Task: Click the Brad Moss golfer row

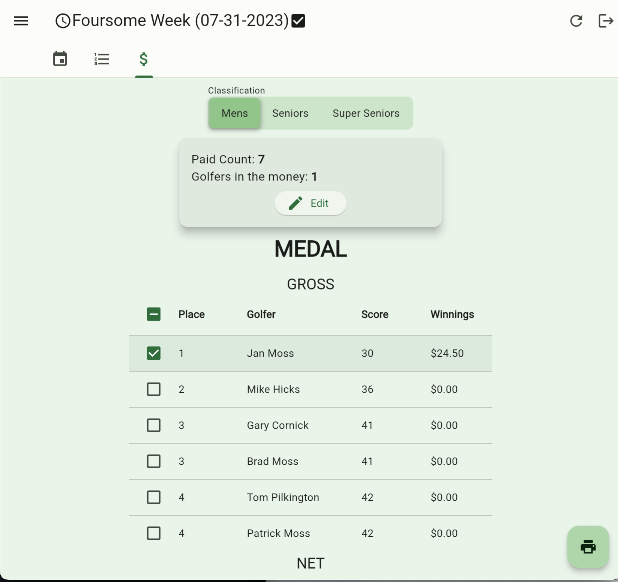Action: click(273, 461)
